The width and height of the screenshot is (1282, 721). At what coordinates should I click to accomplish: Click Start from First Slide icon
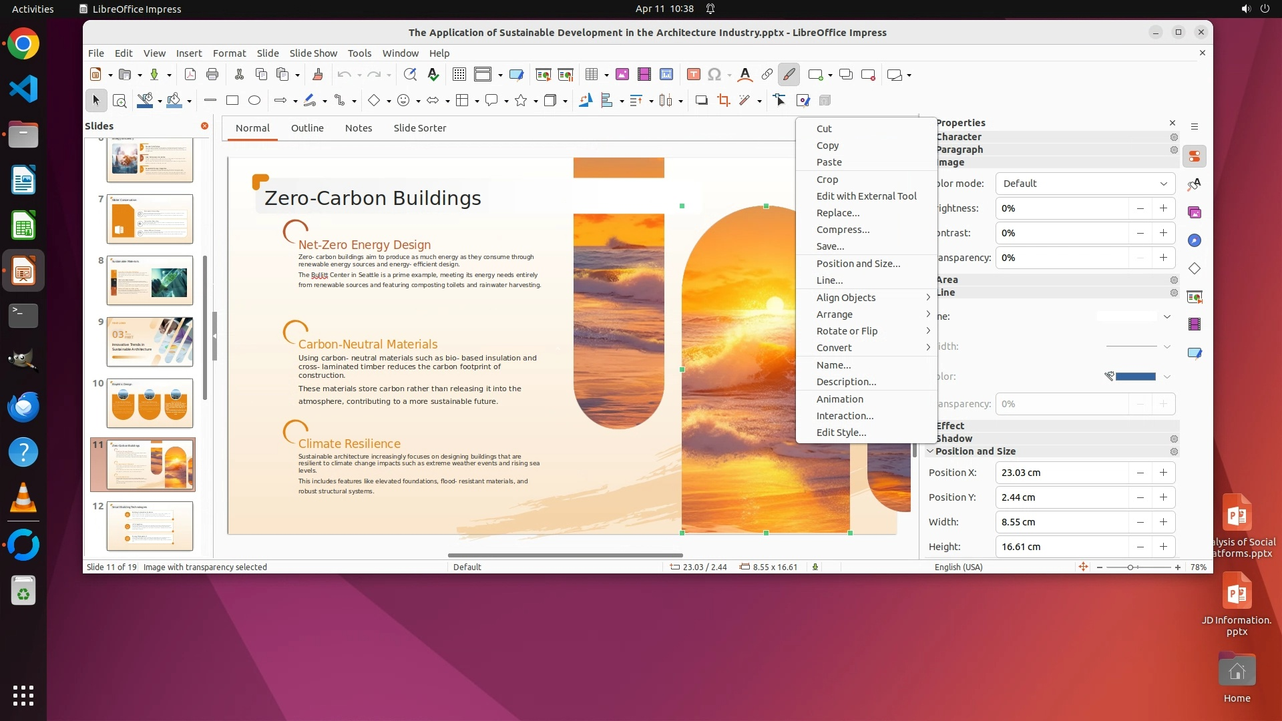(x=543, y=75)
